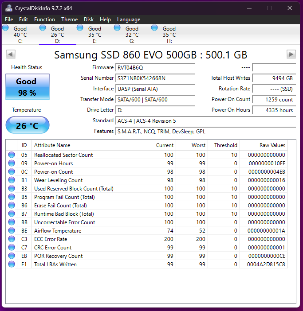Click the Raw Values column header
Viewport: 303px width, 311px height.
(x=272, y=145)
